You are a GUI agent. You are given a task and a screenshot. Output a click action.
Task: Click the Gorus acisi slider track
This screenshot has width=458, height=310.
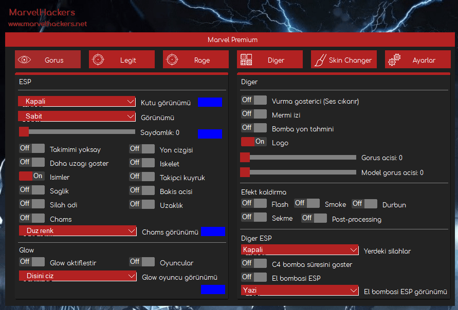coord(298,158)
